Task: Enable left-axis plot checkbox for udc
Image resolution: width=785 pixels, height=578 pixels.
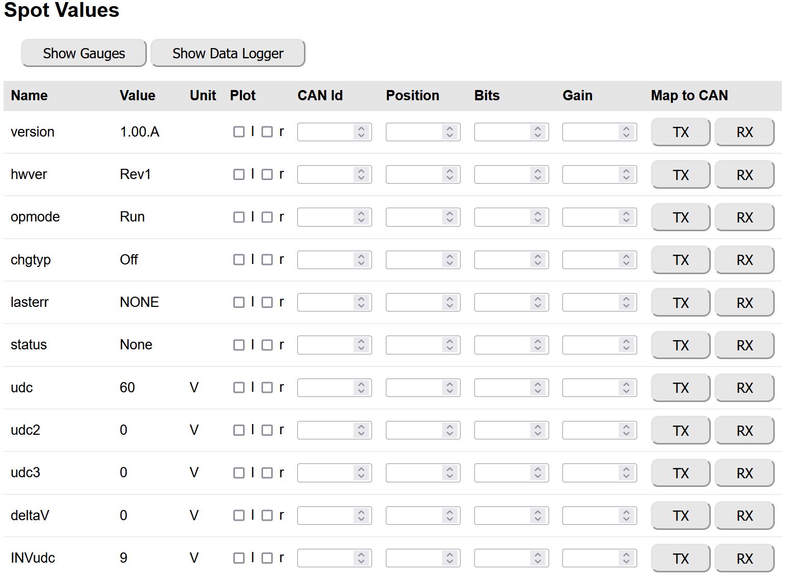Action: (x=238, y=388)
